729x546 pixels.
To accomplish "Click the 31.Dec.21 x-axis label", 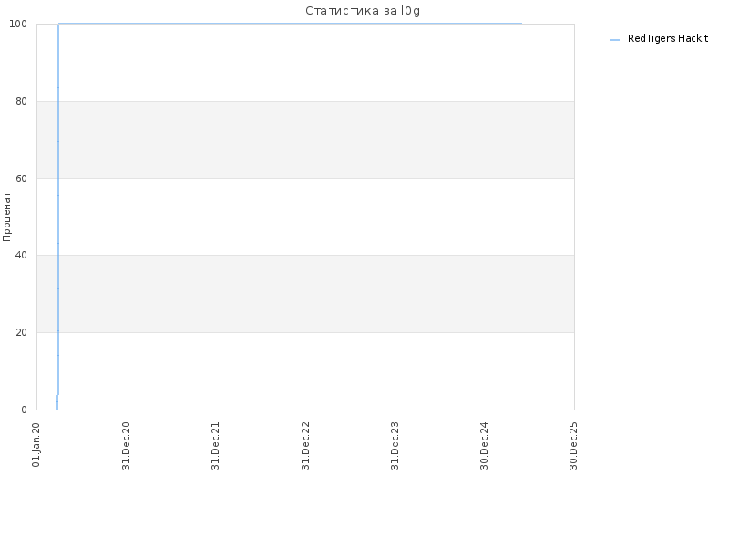I will point(215,445).
